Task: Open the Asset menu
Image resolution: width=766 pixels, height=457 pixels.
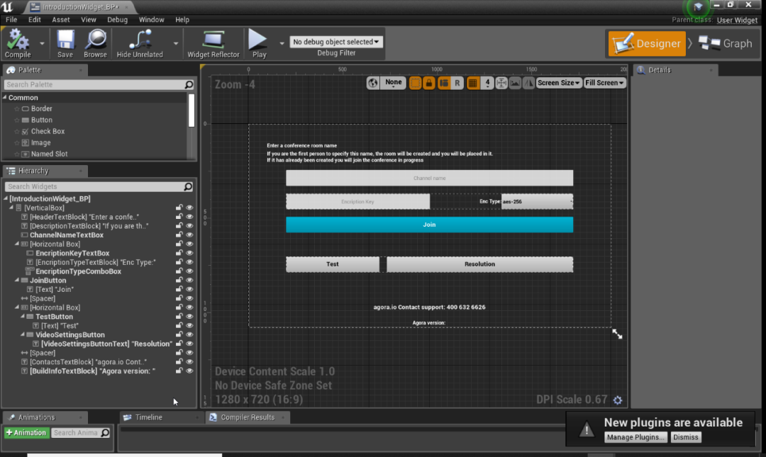Action: (60, 20)
